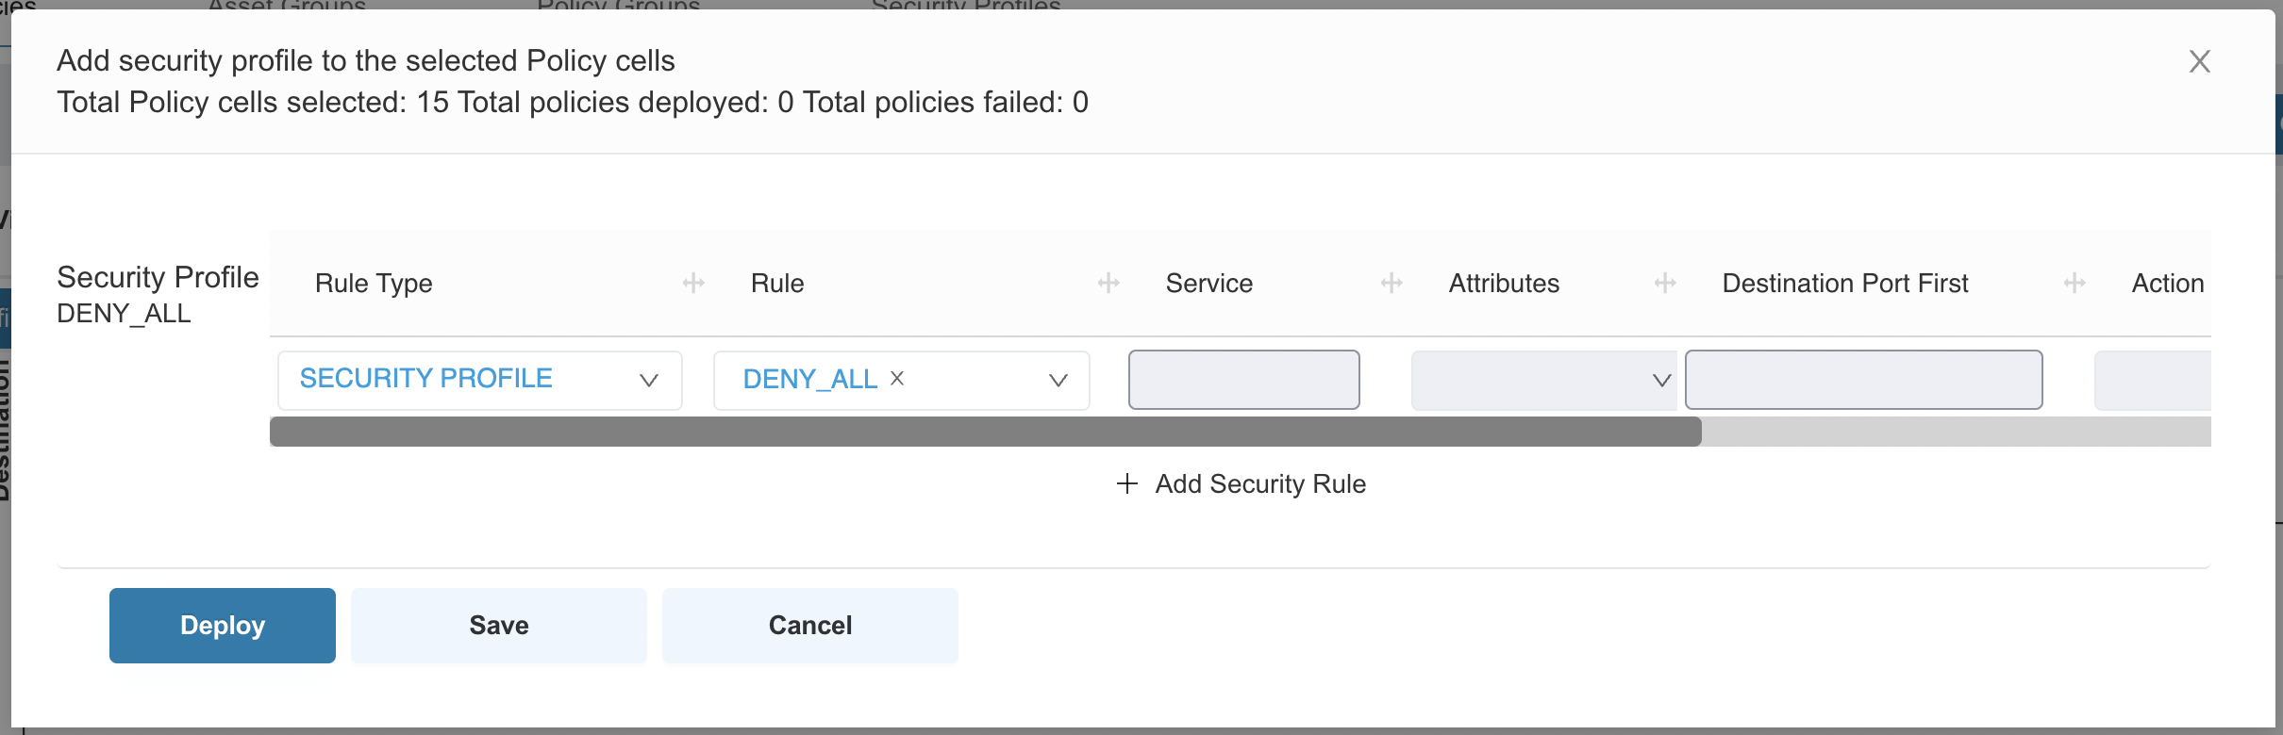Click the horizontal scrollbar thumb under the rules table
The image size is (2283, 735).
pos(986,432)
